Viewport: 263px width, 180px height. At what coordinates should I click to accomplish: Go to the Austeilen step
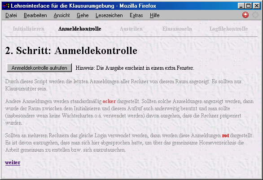[x=131, y=29]
